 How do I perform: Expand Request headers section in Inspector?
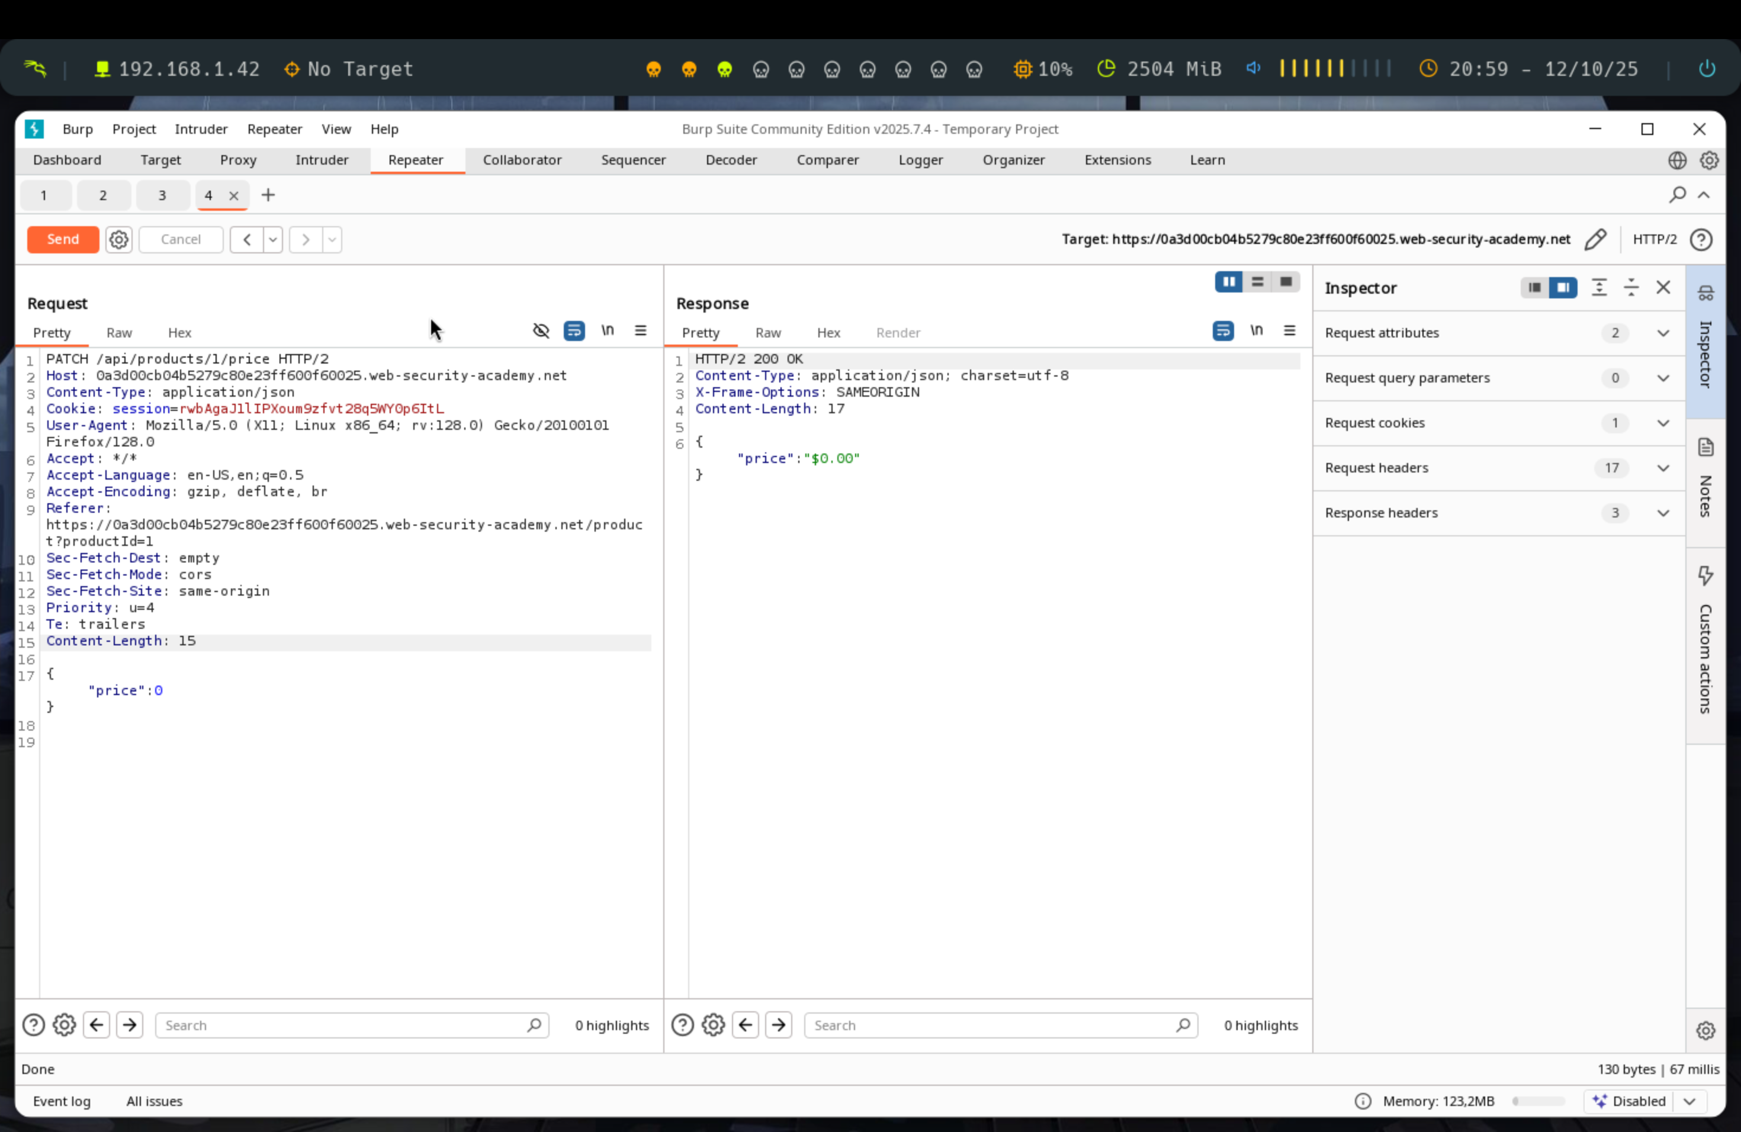click(1663, 468)
